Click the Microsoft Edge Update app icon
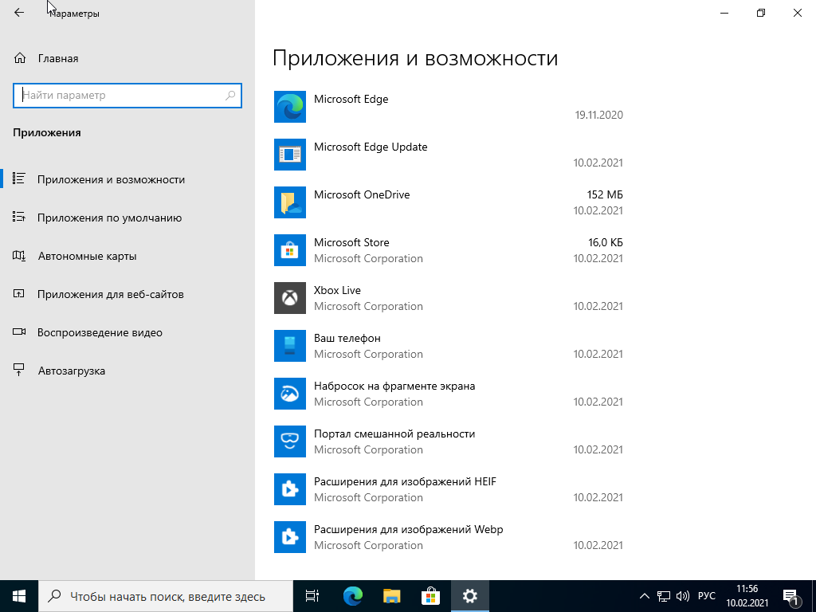Image resolution: width=816 pixels, height=612 pixels. click(290, 155)
